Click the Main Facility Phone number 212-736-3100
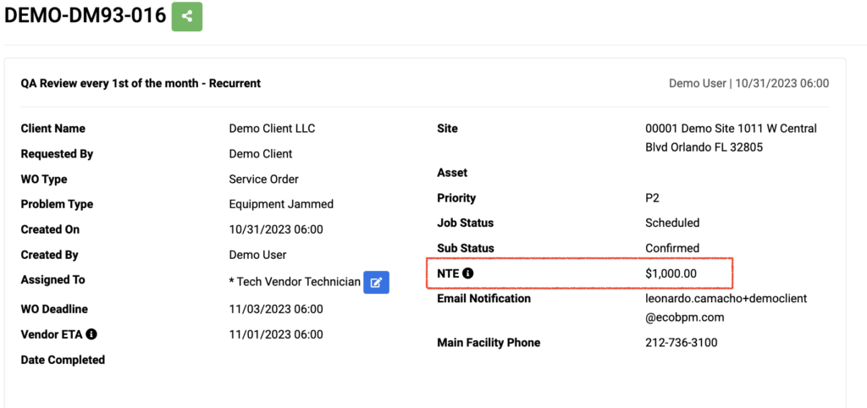The width and height of the screenshot is (867, 408). click(682, 343)
